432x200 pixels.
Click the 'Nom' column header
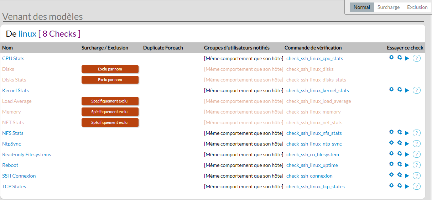(x=7, y=48)
